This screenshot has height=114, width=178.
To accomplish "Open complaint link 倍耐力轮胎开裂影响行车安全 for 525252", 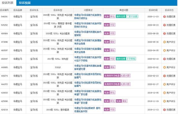I will coord(88,25).
